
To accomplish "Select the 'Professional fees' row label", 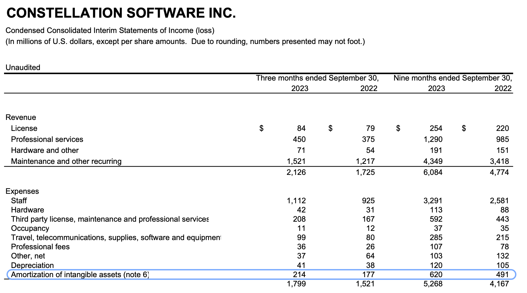I will [40, 247].
